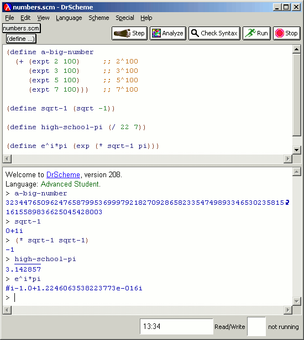Click the DrScheme lambda title bar icon
Viewport: 304px width, 340px height.
7,7
